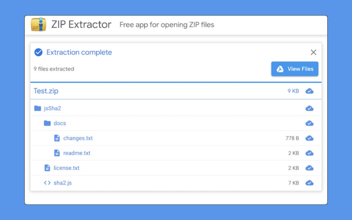Open the license.txt file link
This screenshot has height=220, width=352.
(x=67, y=168)
